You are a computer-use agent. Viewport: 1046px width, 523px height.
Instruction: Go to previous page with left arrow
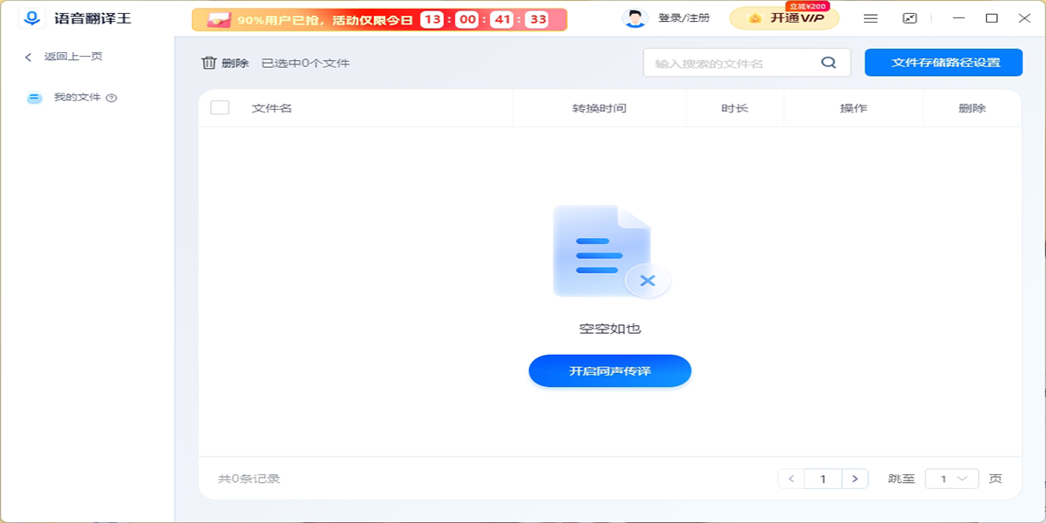(791, 478)
